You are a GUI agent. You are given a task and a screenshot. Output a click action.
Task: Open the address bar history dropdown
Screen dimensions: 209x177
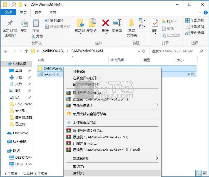[139, 51]
